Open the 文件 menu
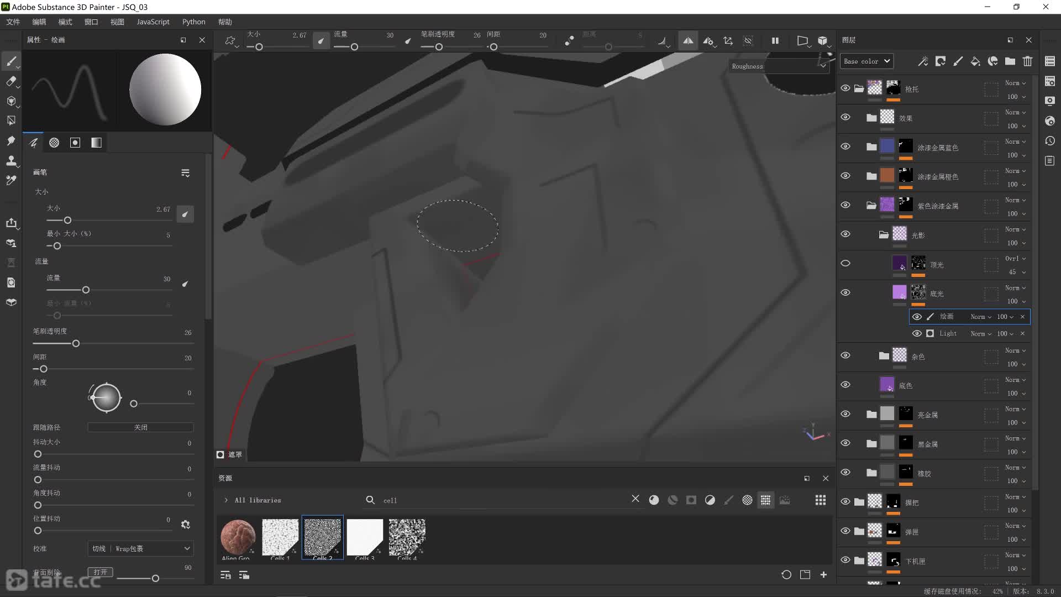Screen dimensions: 1061x597 coord(13,22)
